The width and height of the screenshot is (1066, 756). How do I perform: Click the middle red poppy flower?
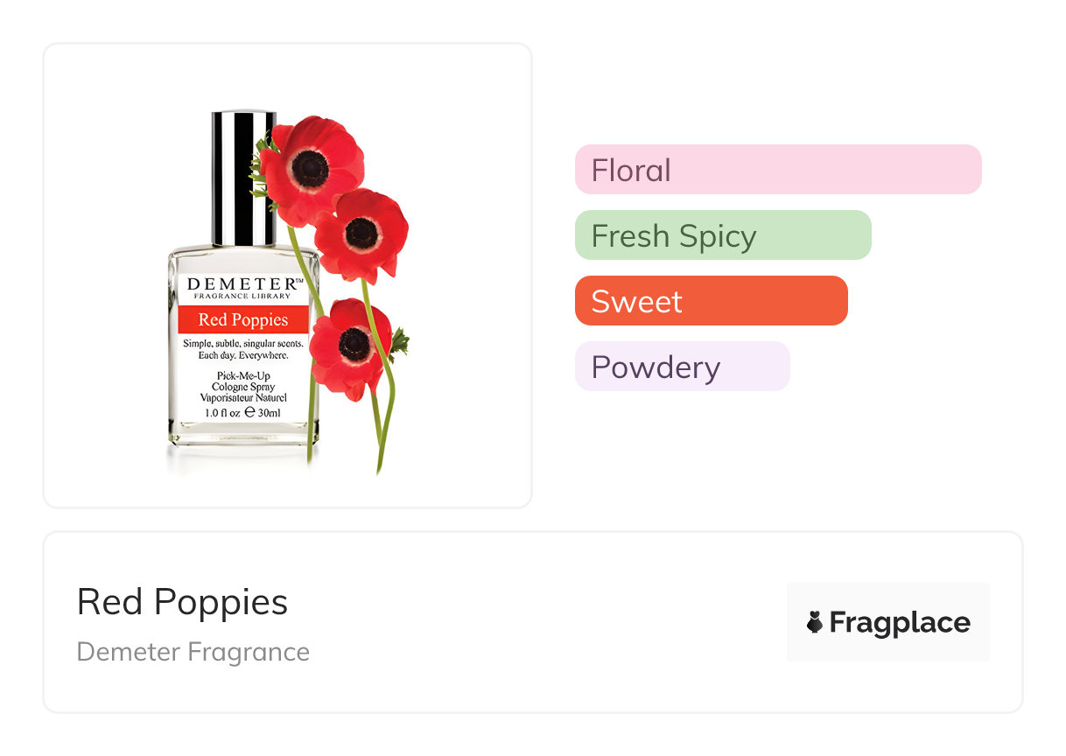pyautogui.click(x=361, y=233)
